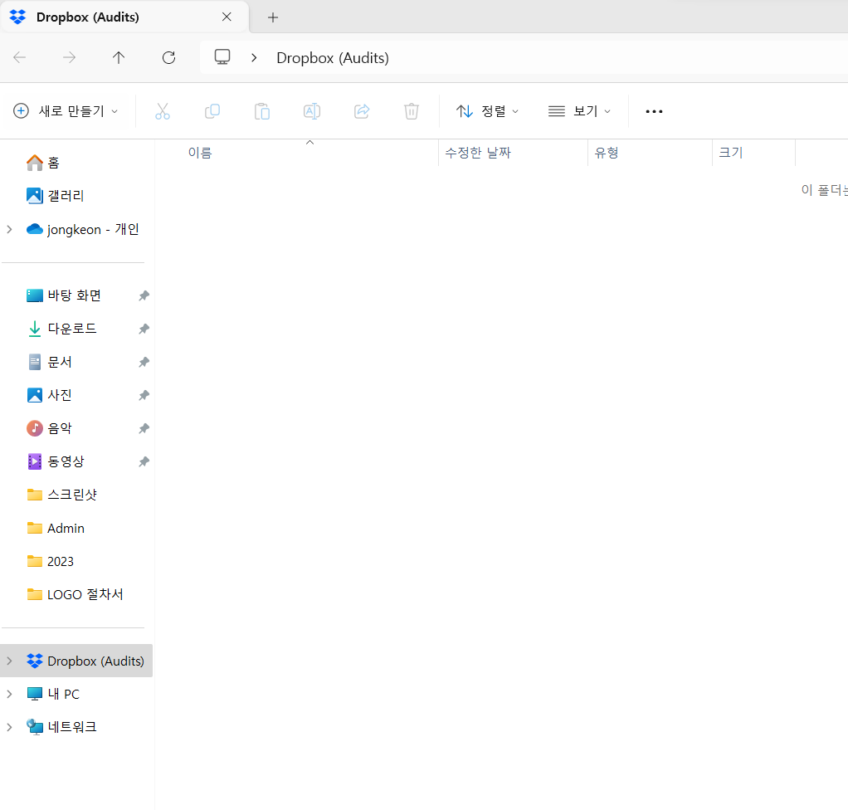Refresh the current folder view
The width and height of the screenshot is (848, 810).
tap(168, 57)
